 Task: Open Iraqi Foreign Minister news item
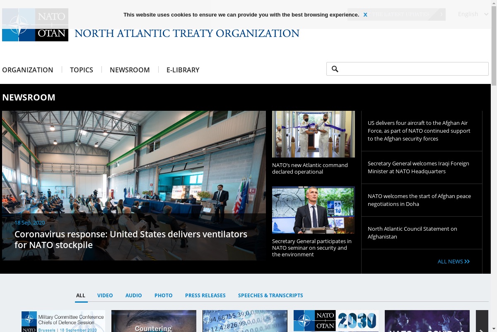coord(418,167)
